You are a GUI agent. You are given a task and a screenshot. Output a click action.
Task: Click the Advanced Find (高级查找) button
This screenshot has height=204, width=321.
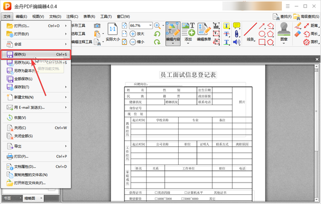[306, 17]
